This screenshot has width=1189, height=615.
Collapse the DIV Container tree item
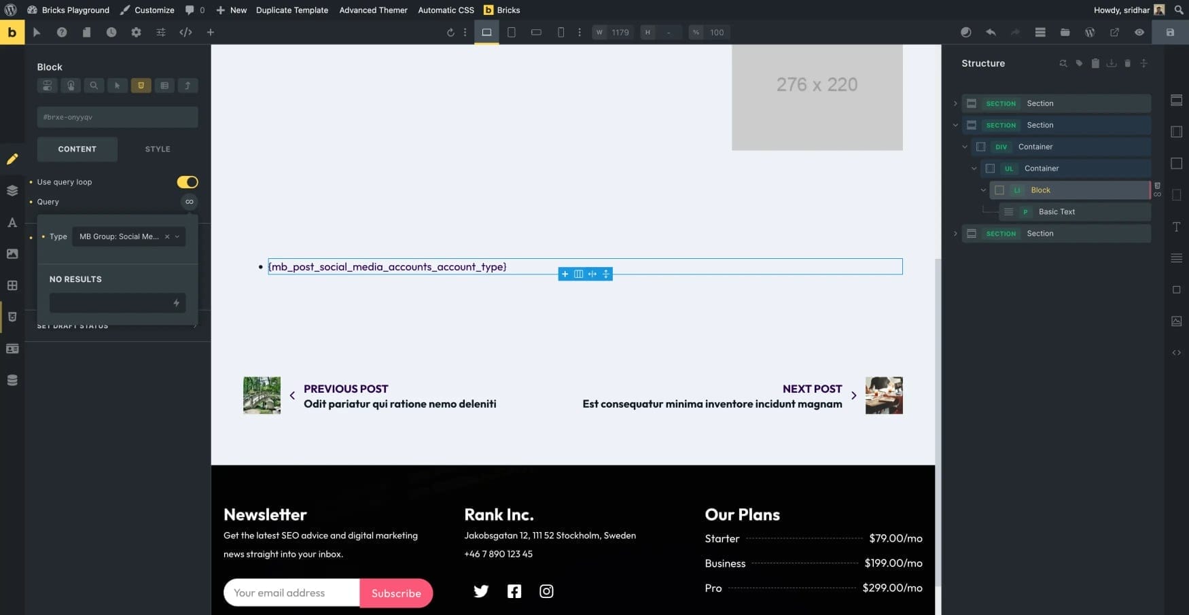pos(965,147)
